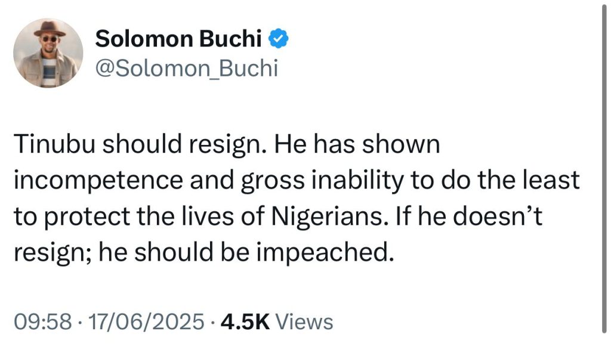This screenshot has height=346, width=611.
Task: Click the 17/06/2025 post date
Action: (145, 322)
